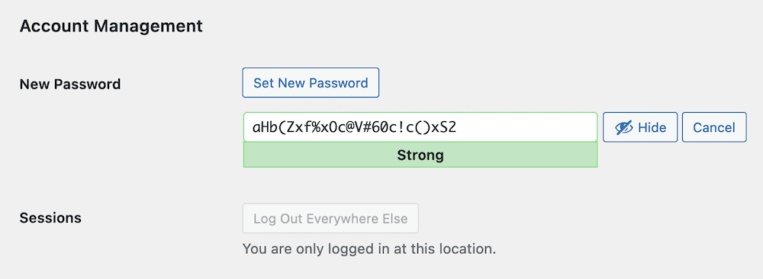Screen dimensions: 763x279
Task: Click the crossed-out eye icon
Action: click(x=624, y=127)
